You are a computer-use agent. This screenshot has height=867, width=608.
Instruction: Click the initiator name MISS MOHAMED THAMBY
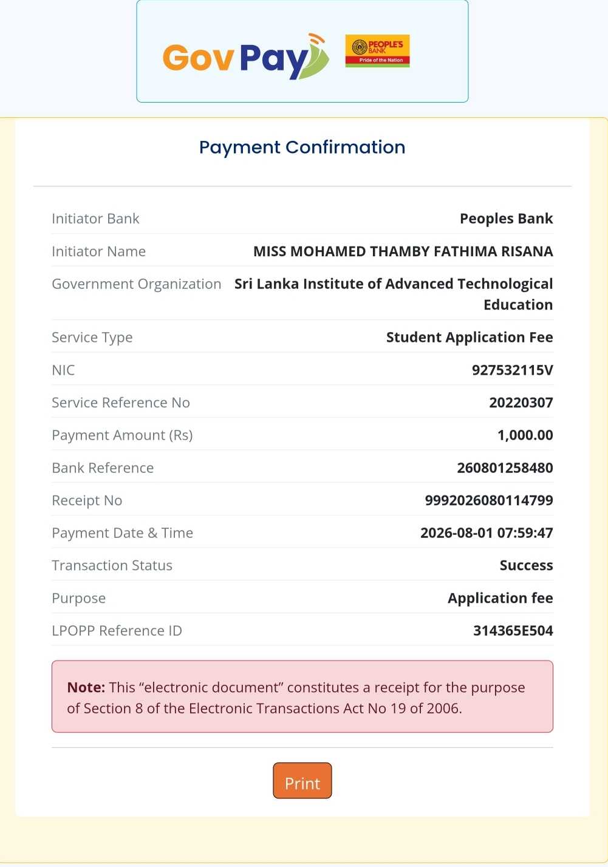403,251
